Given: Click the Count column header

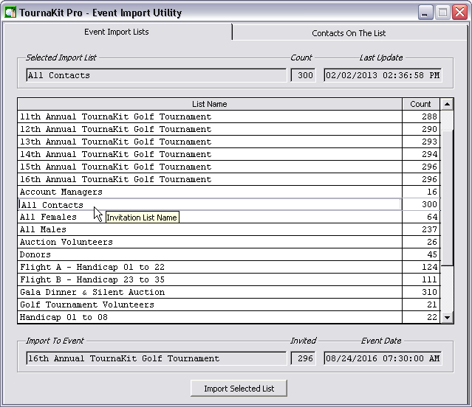Looking at the screenshot, I should point(421,104).
